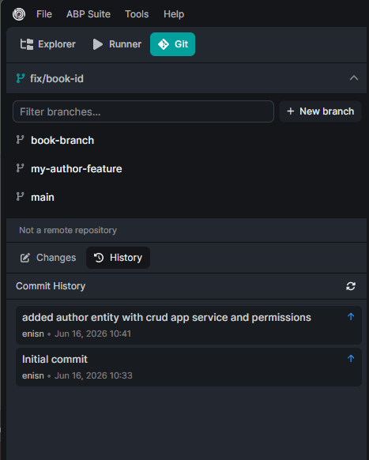This screenshot has height=460, width=369.
Task: Click the branch icon beside my-author-feature
Action: pos(20,168)
